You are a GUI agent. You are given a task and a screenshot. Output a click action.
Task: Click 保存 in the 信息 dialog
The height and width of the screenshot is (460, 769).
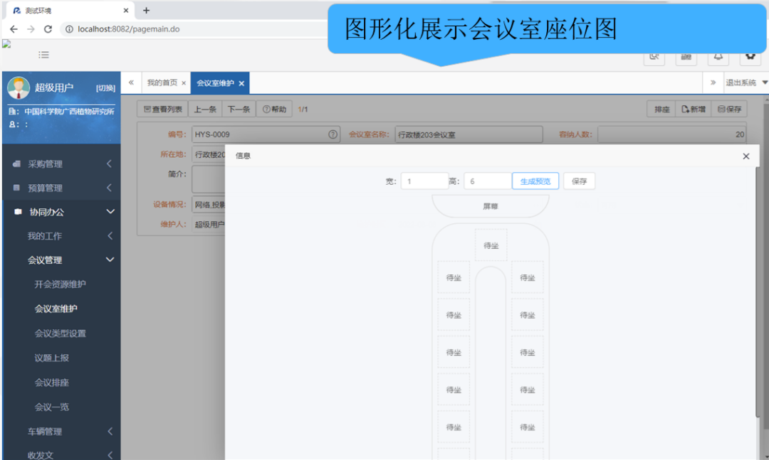click(579, 181)
